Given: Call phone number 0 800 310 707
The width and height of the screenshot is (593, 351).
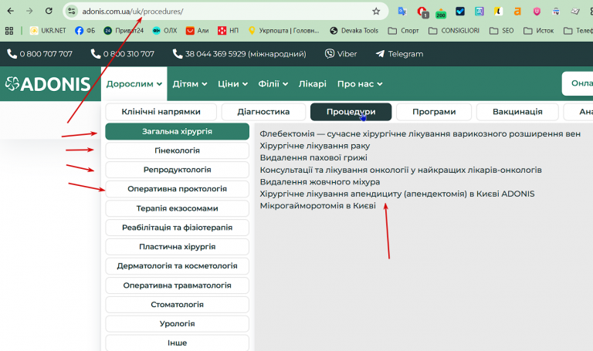Looking at the screenshot, I should point(122,54).
